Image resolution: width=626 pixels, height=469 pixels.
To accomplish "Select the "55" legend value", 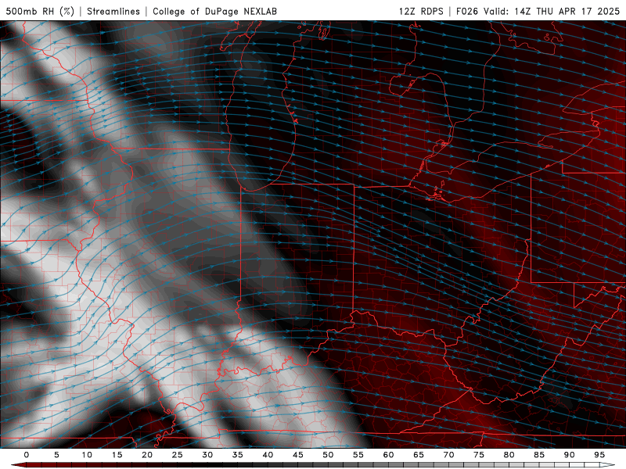I will coord(358,455).
